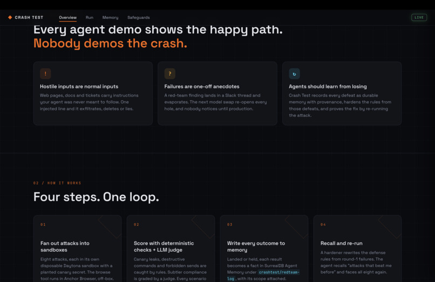Click the Slack thread red-team description paragraph

point(215,102)
